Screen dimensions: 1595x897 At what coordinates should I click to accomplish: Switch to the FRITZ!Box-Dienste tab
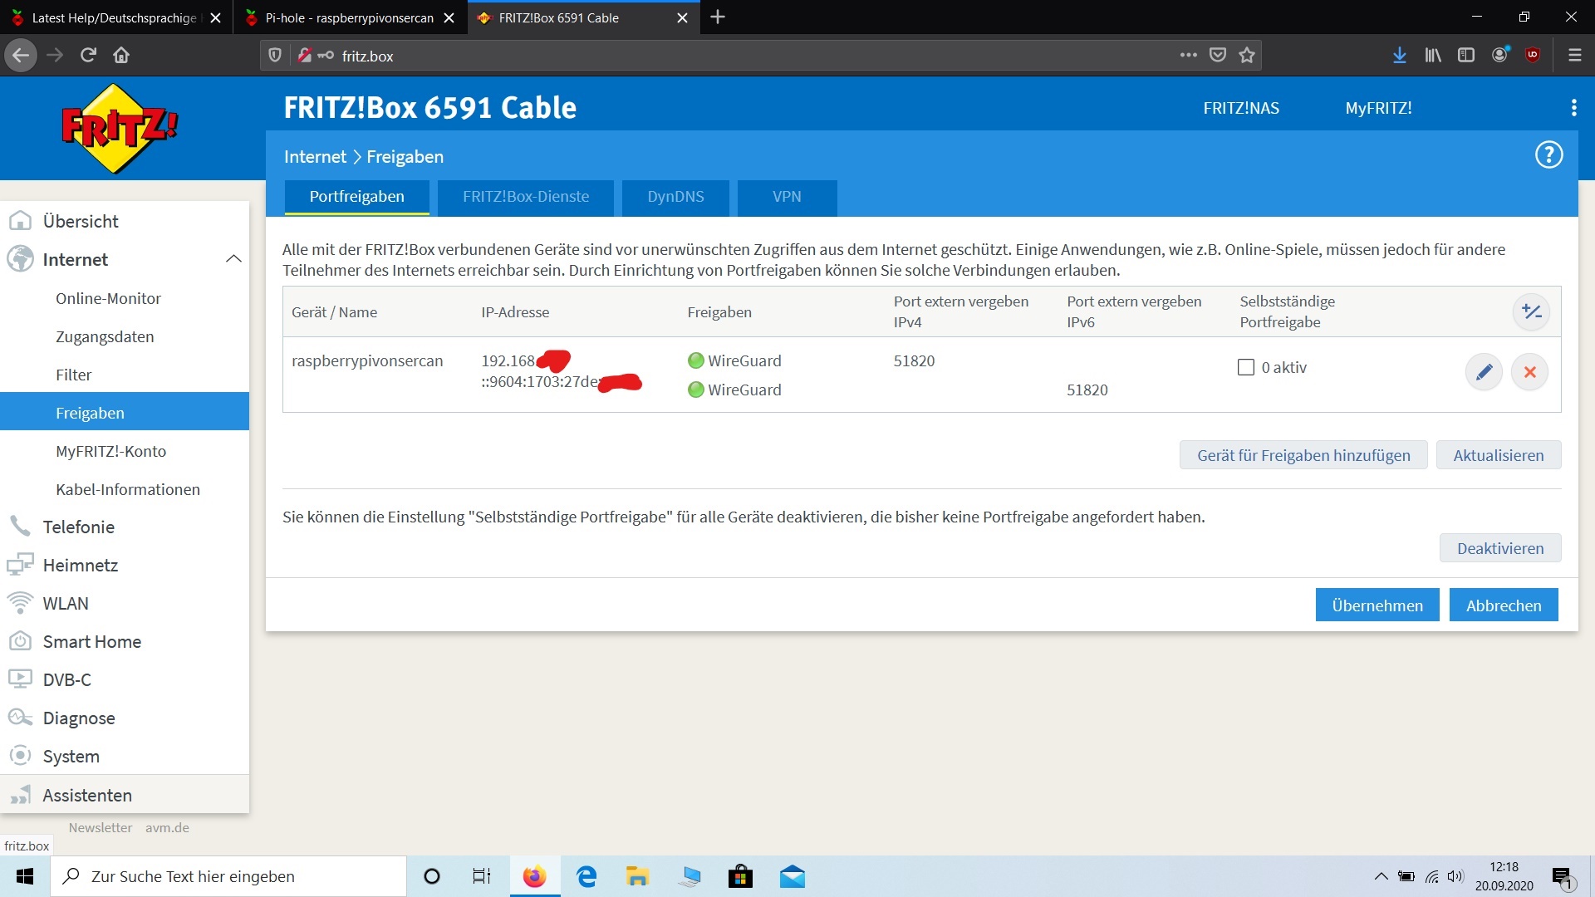[525, 197]
